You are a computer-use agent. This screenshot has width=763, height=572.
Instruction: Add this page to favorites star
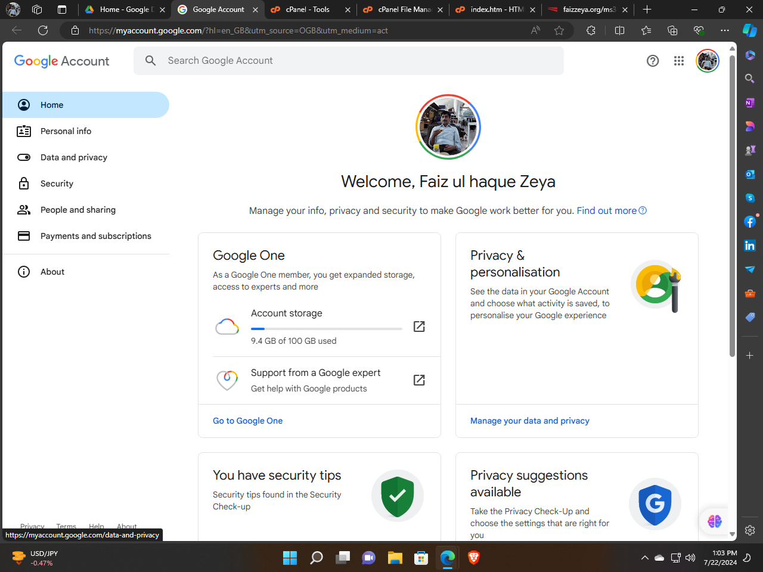coord(559,30)
